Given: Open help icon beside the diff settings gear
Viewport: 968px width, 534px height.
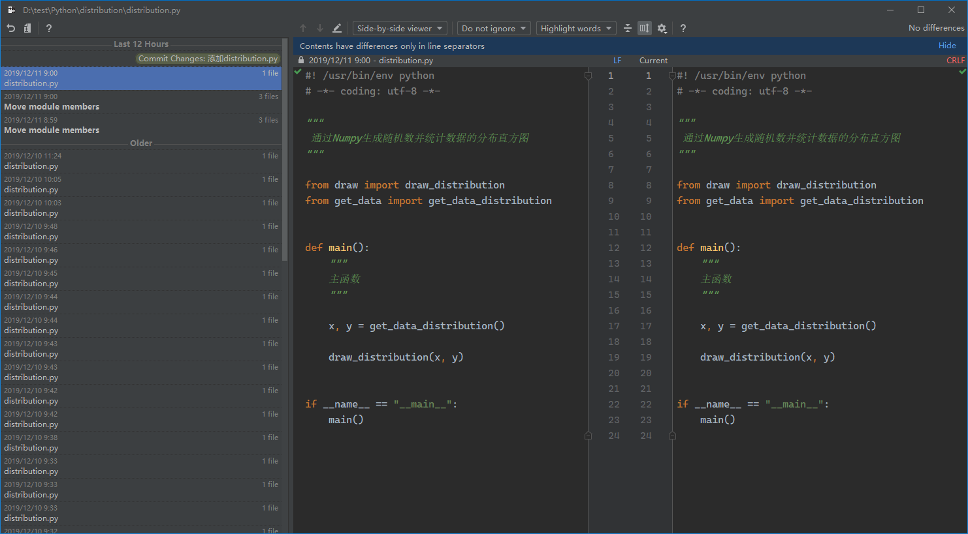Looking at the screenshot, I should tap(683, 28).
